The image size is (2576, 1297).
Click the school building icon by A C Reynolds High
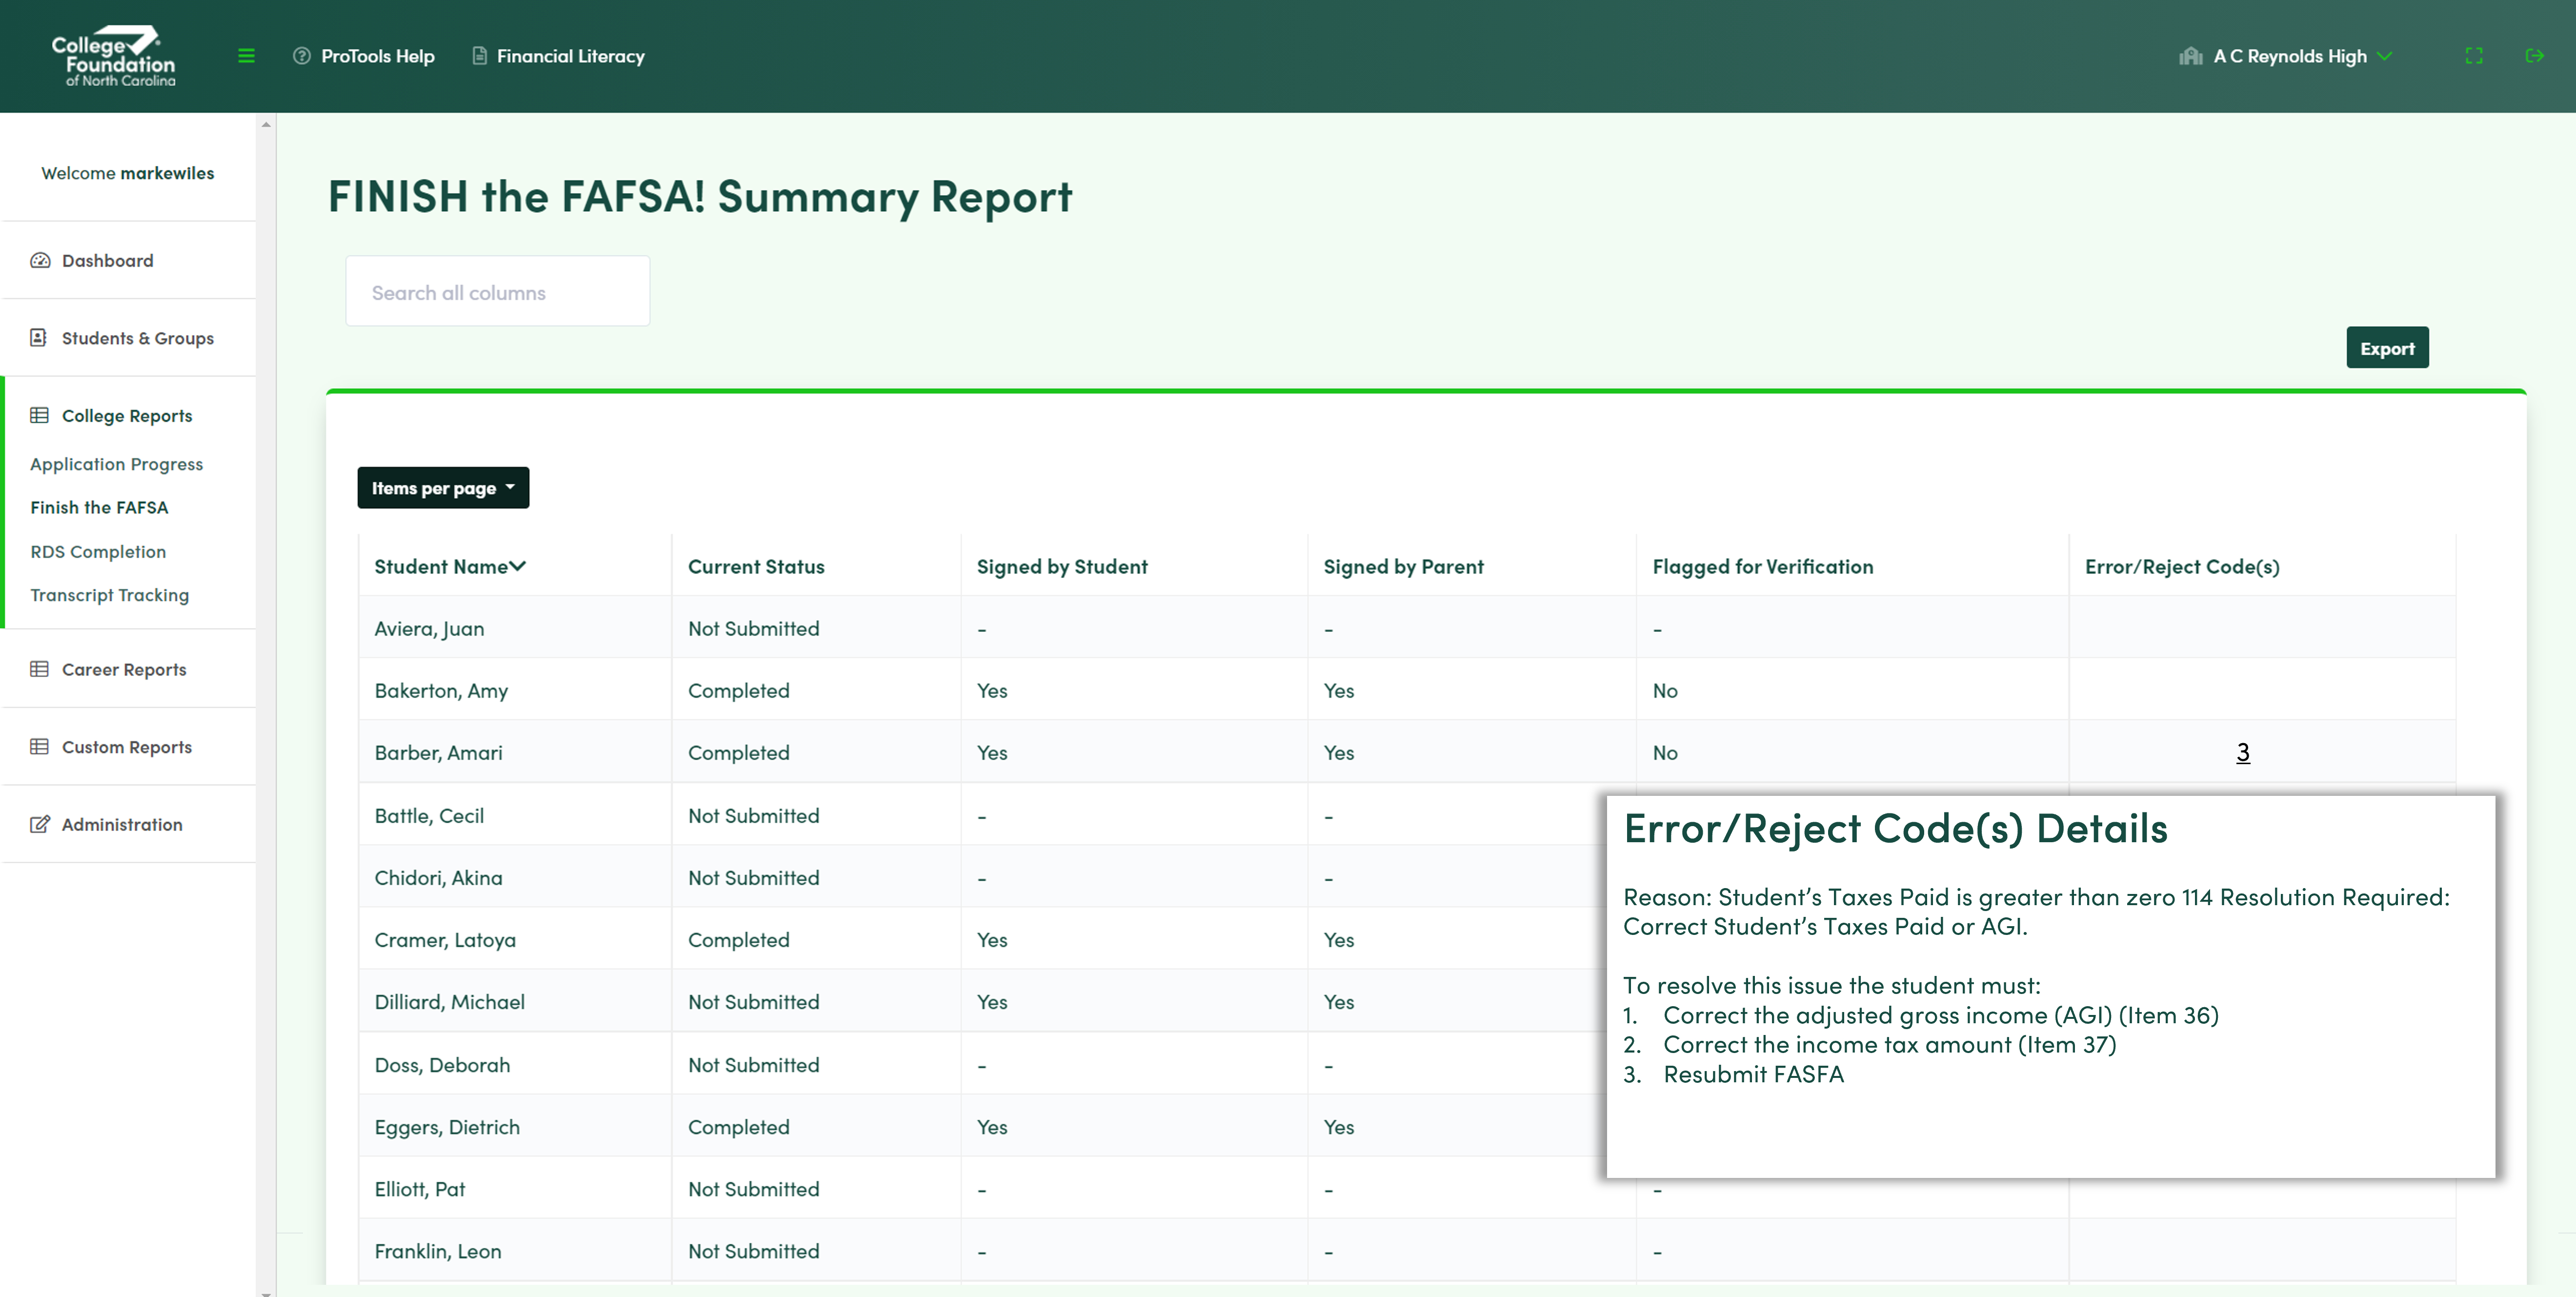tap(2191, 56)
